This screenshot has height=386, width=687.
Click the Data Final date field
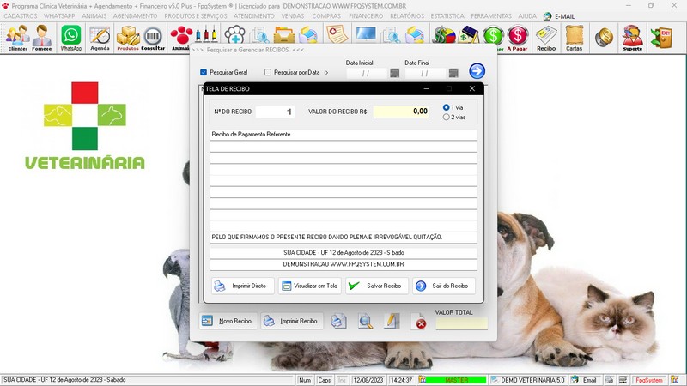coord(425,73)
